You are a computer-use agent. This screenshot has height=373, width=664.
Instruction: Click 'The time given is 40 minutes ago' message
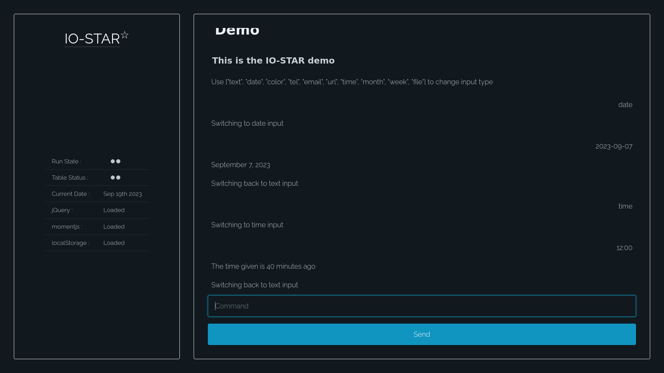263,266
